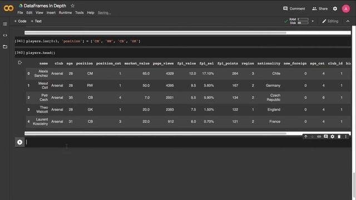Open the code snippets panel
The width and height of the screenshot is (356, 200).
tap(5, 36)
